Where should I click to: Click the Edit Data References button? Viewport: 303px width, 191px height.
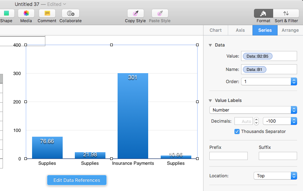click(x=77, y=180)
